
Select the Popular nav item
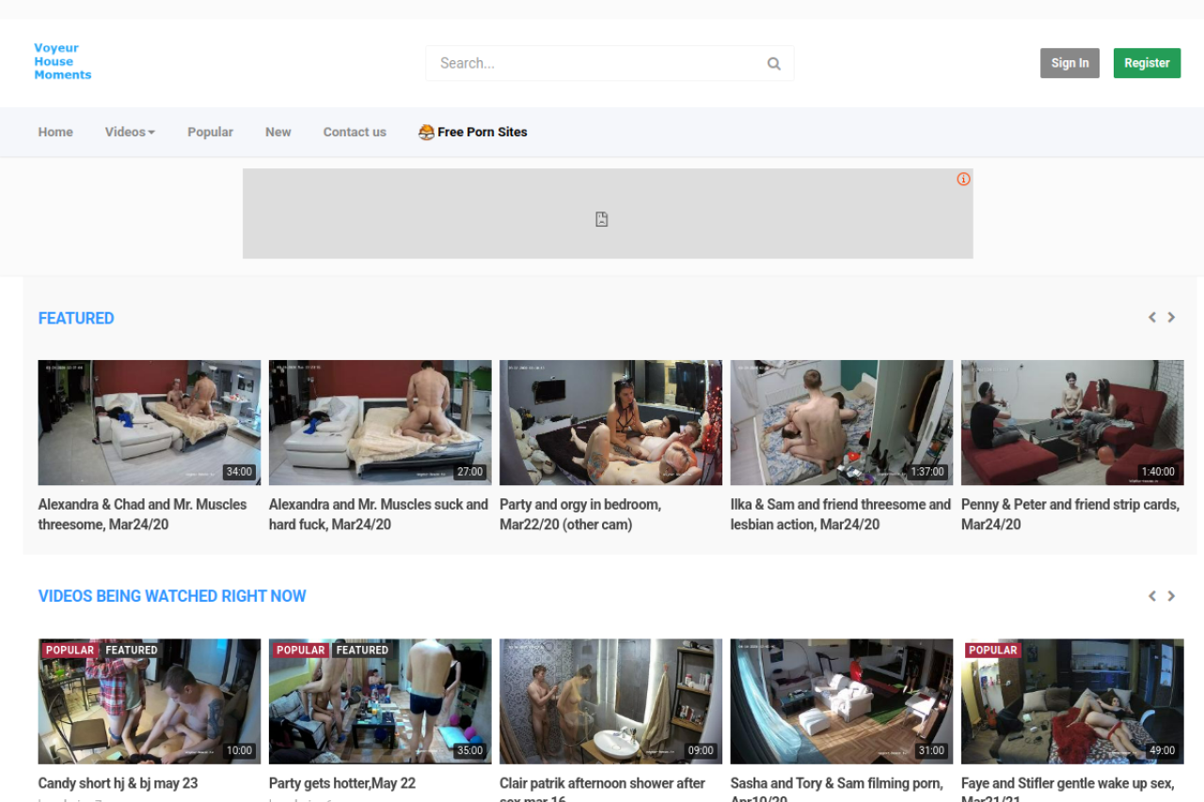coord(210,133)
